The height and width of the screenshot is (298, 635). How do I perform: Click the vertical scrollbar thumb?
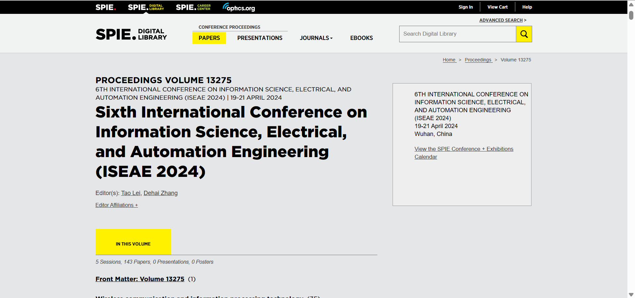[631, 15]
